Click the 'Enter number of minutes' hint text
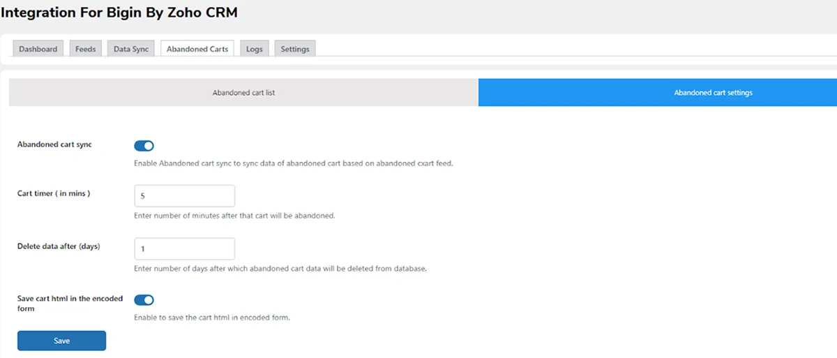Screen dimensions: 837x358 point(234,216)
